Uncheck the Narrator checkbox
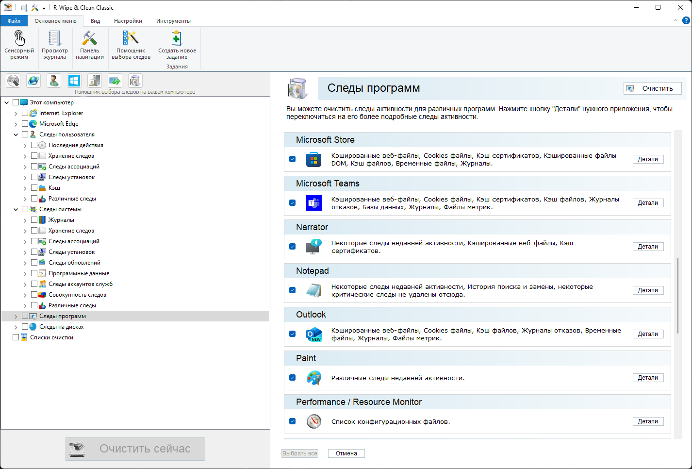Viewport: 692px width, 469px height. 292,247
